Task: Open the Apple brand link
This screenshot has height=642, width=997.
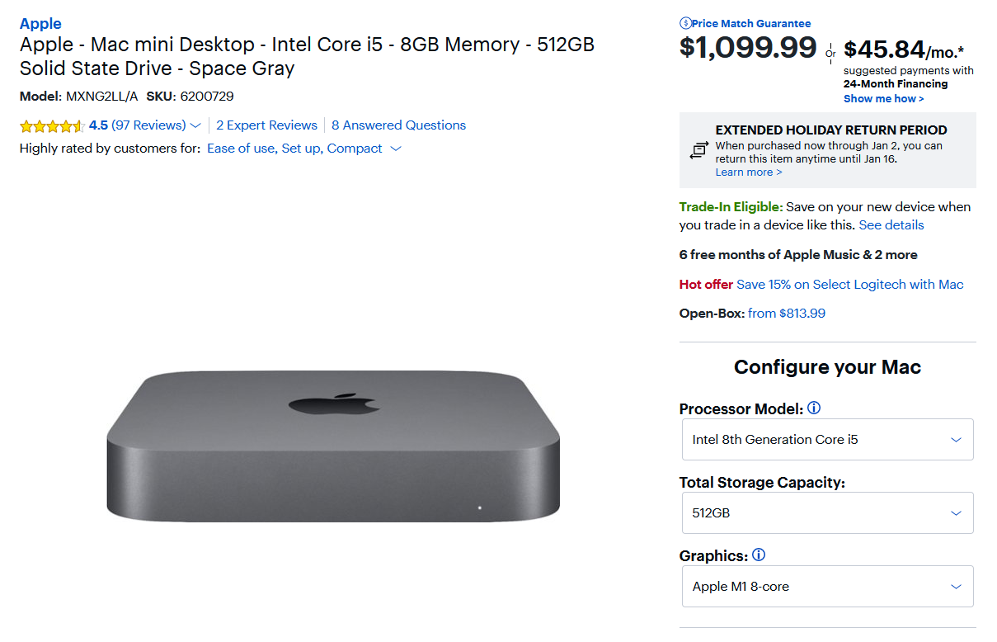Action: pyautogui.click(x=40, y=23)
